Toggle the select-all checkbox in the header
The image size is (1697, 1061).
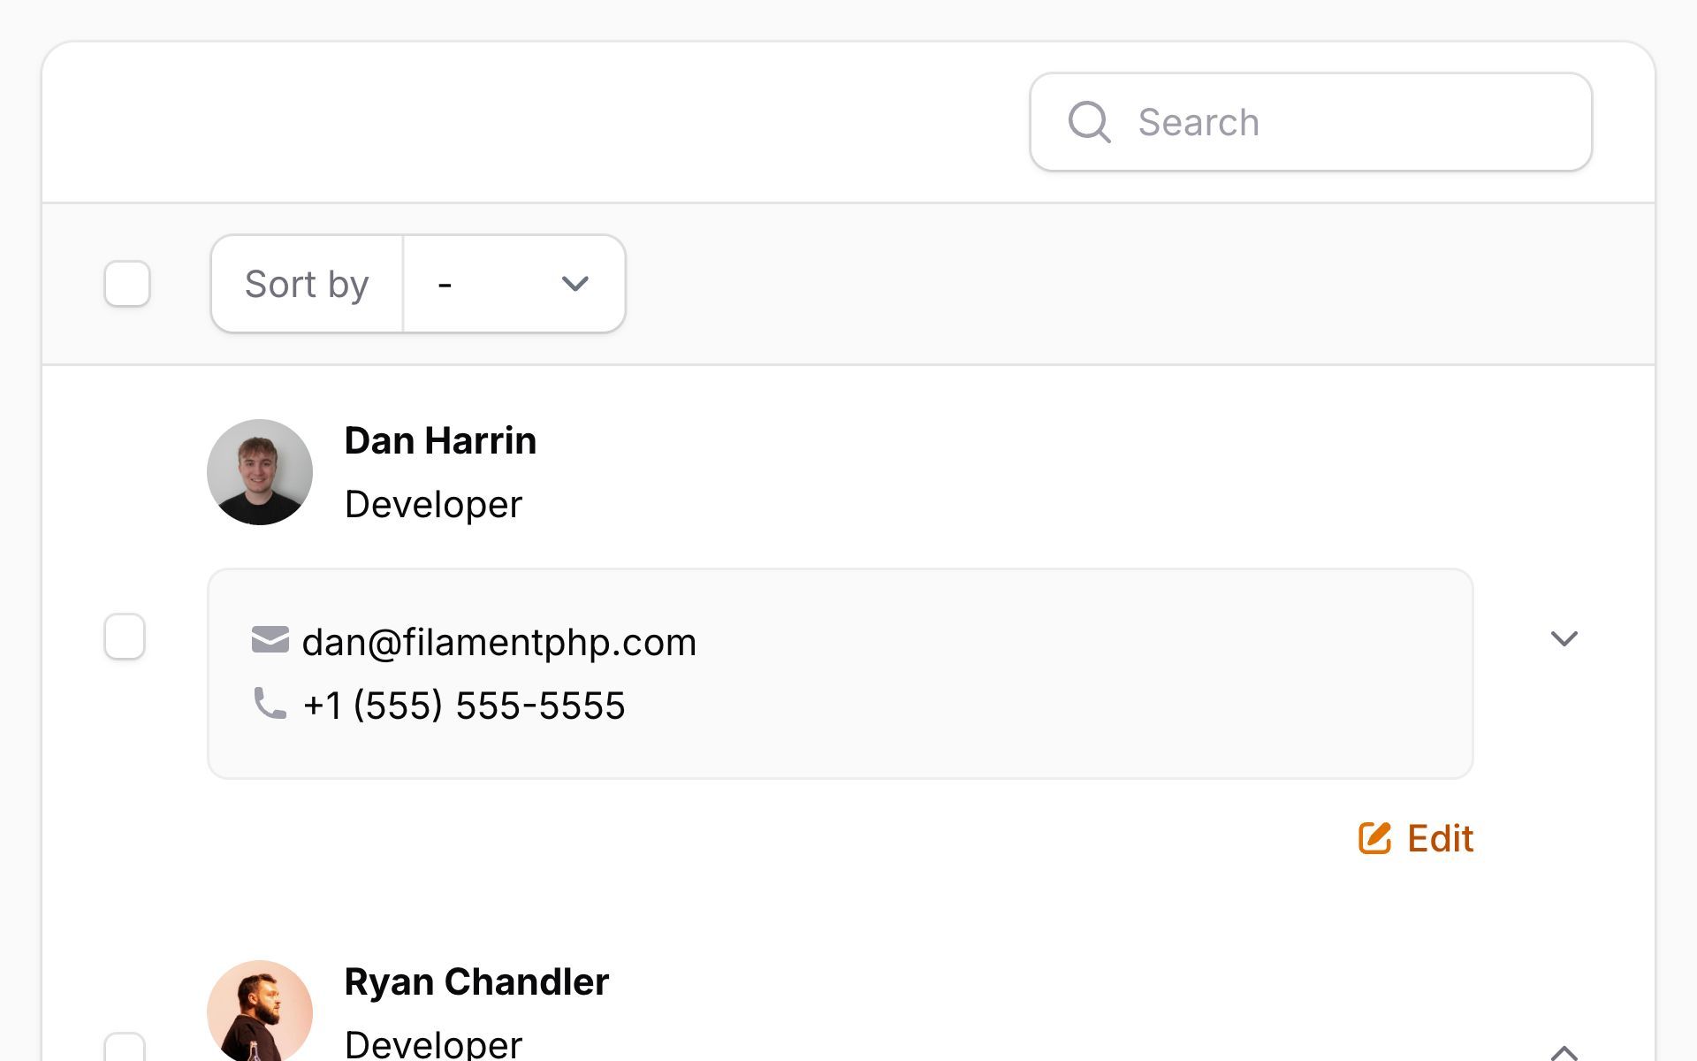127,284
